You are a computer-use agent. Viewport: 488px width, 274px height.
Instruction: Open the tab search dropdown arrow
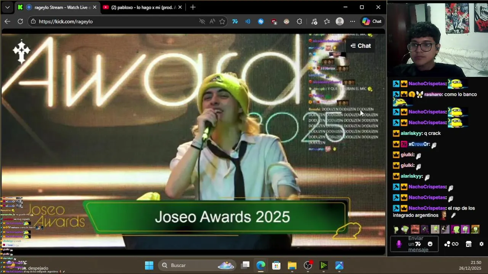(x=7, y=7)
